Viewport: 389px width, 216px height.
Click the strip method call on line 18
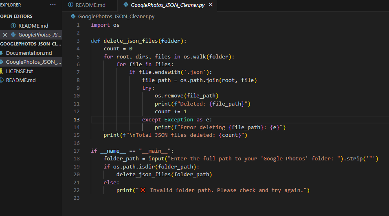[x=355, y=159]
